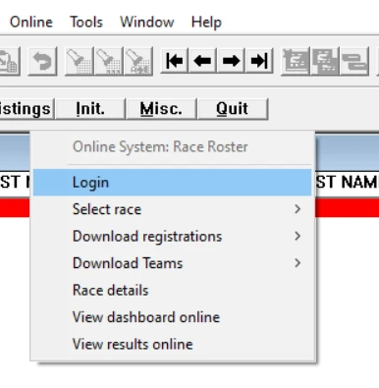Click the Misc. button
This screenshot has width=379, height=388.
click(x=161, y=109)
